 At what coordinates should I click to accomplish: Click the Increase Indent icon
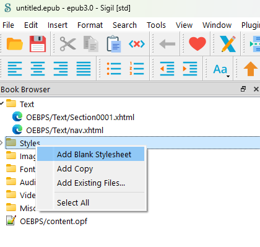click(190, 69)
